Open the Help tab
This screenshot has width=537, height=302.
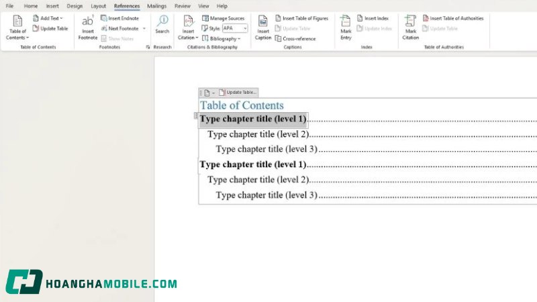coord(222,6)
